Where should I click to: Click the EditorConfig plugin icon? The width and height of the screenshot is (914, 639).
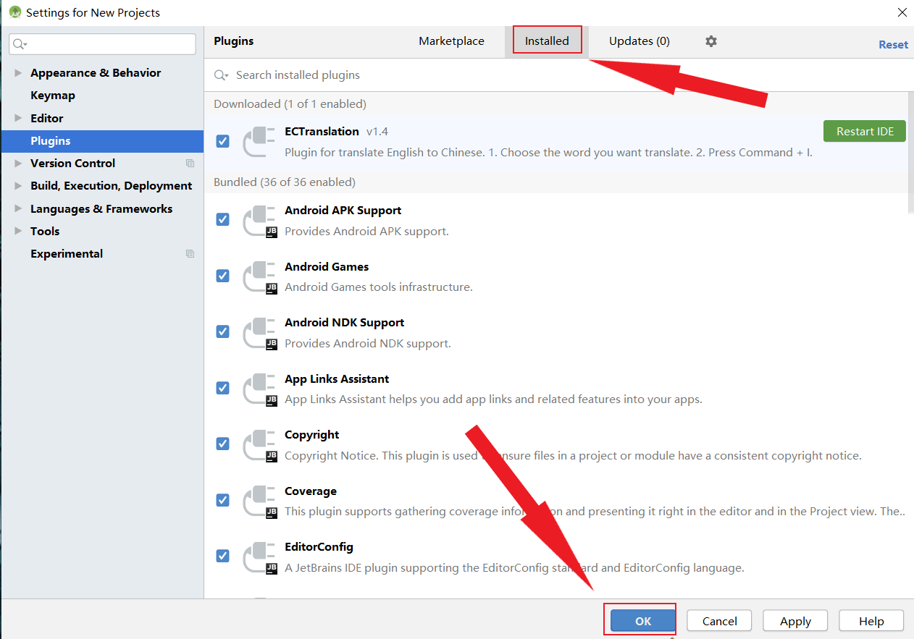[259, 557]
